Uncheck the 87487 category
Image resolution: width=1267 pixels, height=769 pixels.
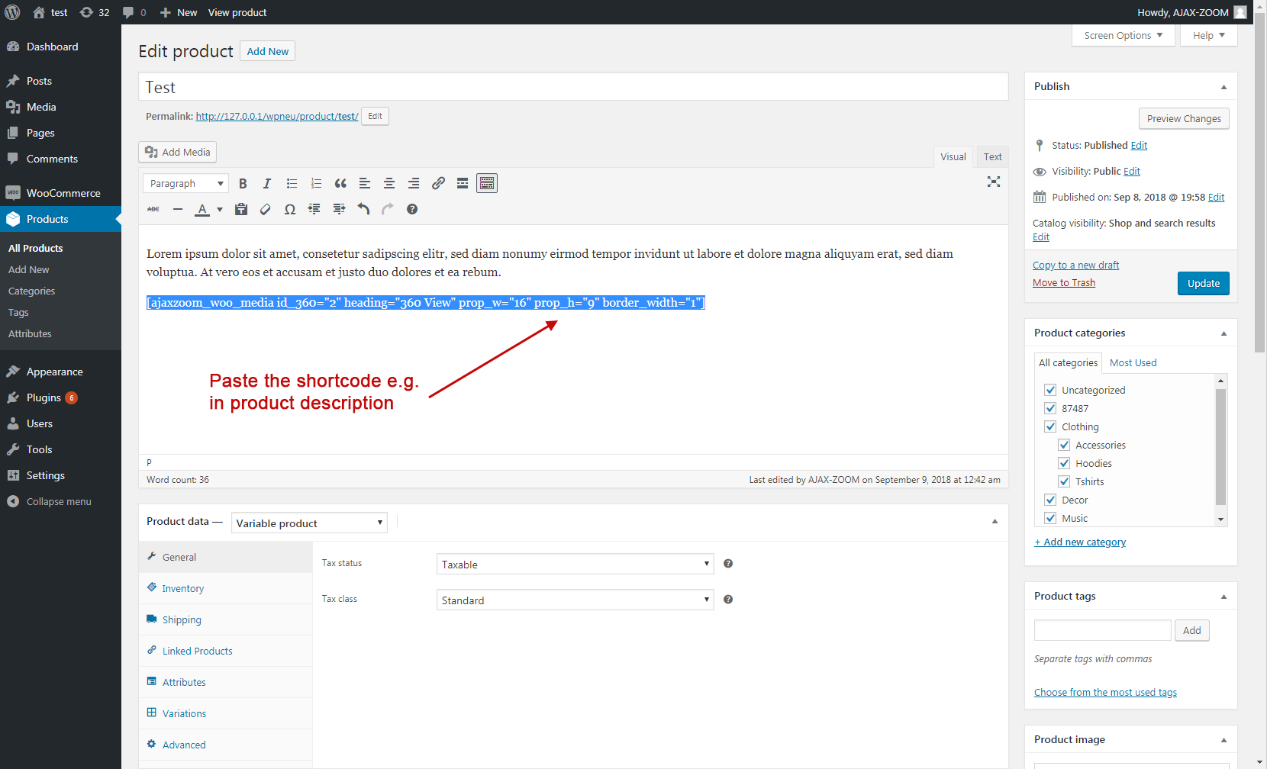(1050, 408)
